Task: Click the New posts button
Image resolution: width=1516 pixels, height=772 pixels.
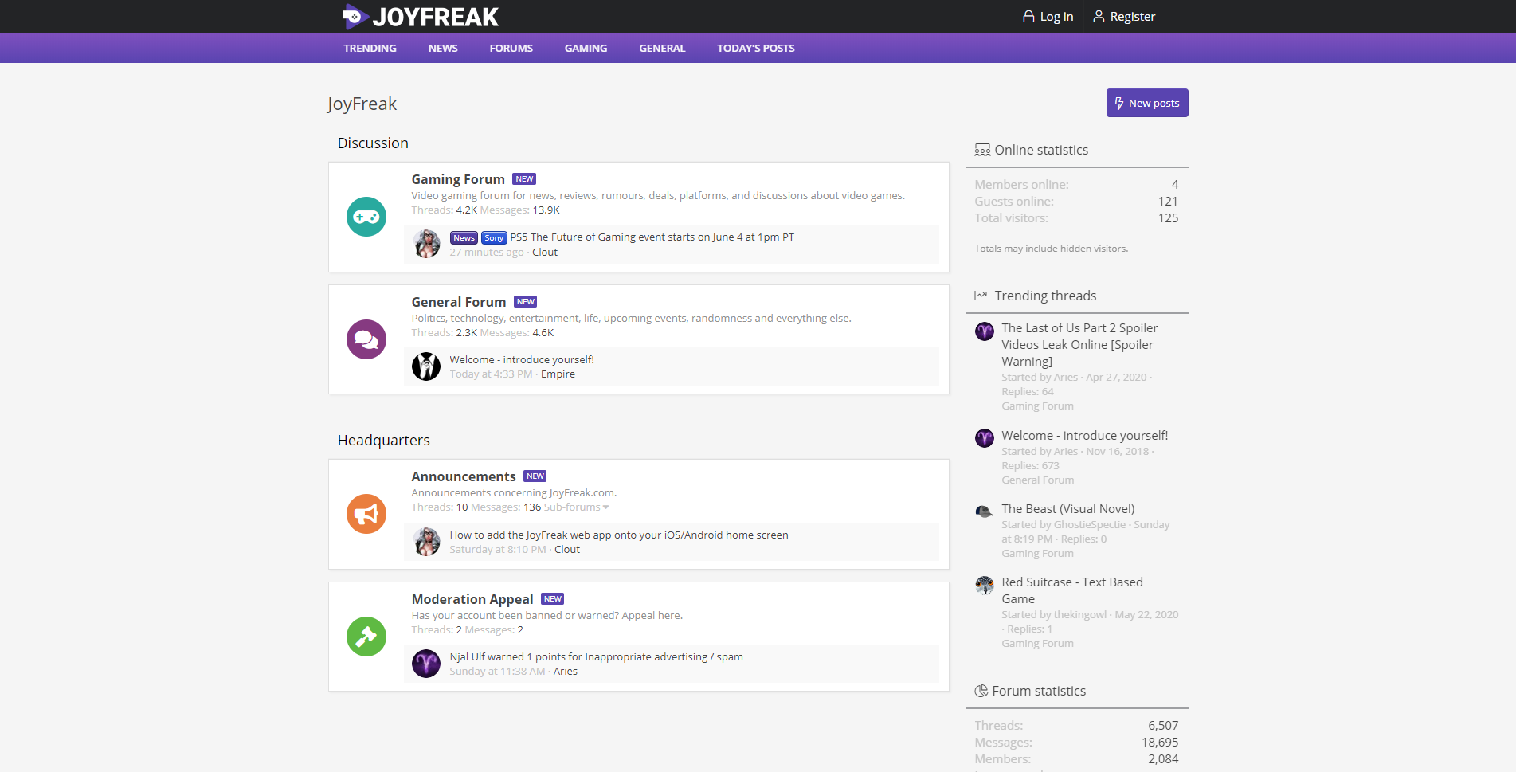Action: coord(1147,103)
